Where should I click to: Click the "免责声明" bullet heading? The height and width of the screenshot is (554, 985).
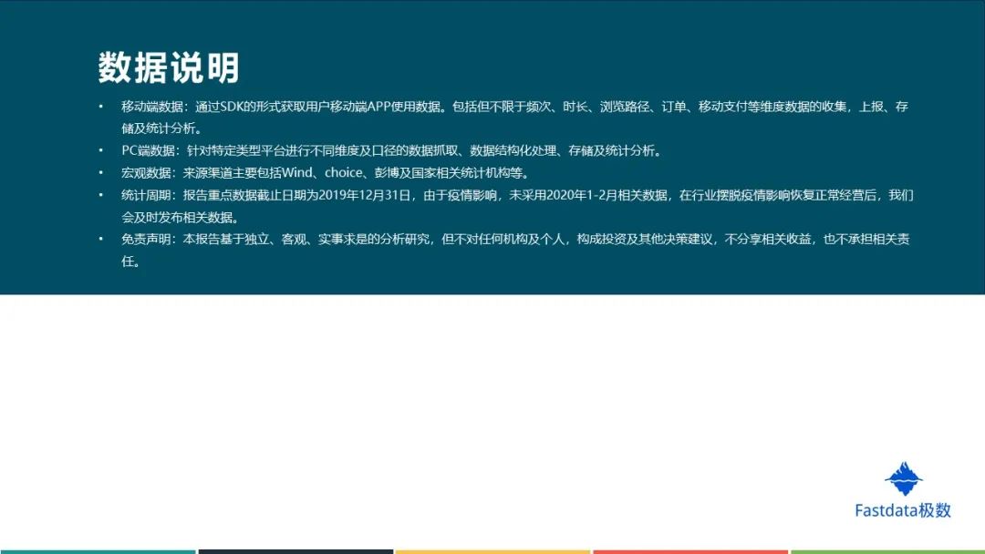pos(146,239)
